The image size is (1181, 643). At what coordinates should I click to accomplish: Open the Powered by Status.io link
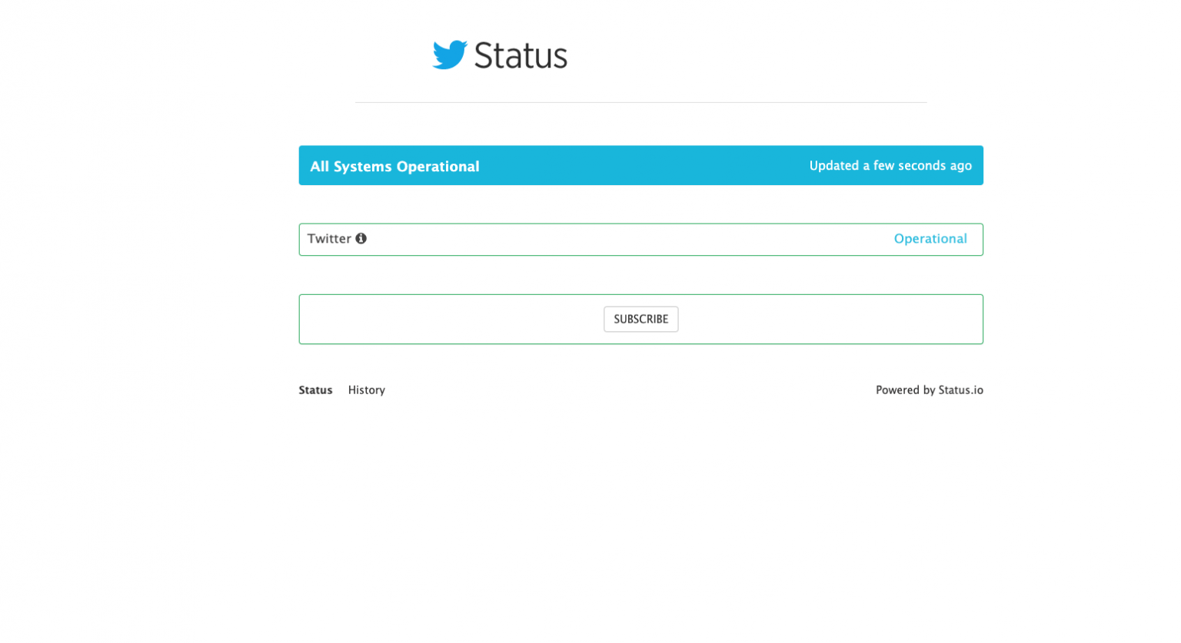click(x=929, y=390)
